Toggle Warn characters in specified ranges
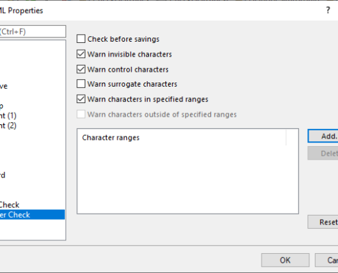 (81, 99)
